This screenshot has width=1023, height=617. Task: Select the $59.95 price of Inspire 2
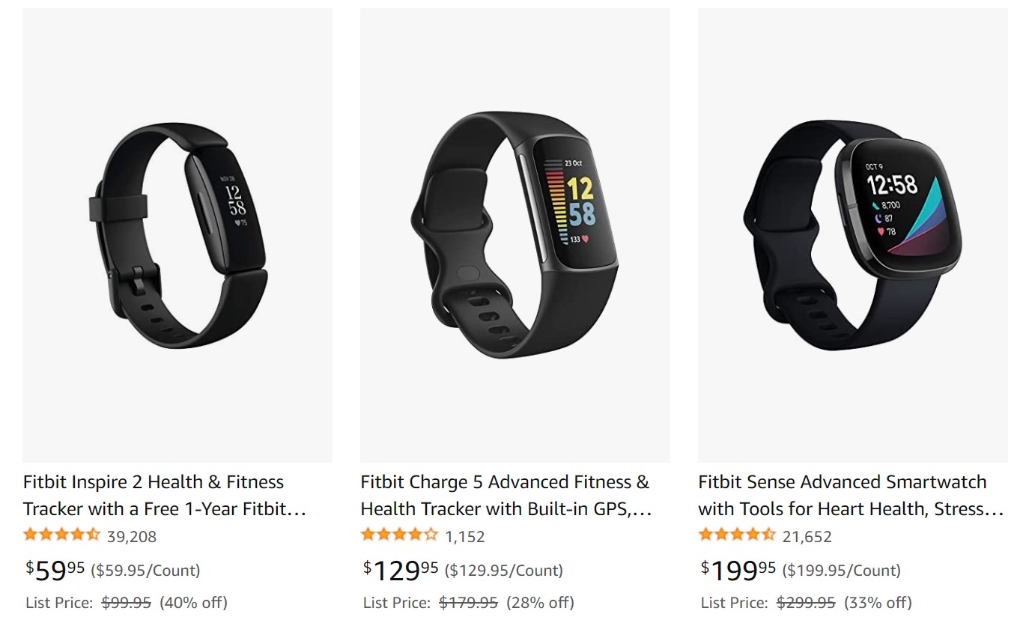[x=55, y=571]
